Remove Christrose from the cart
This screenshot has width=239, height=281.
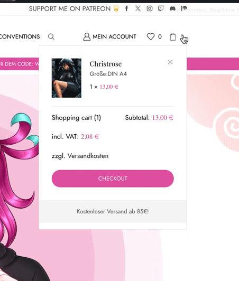coord(170,62)
